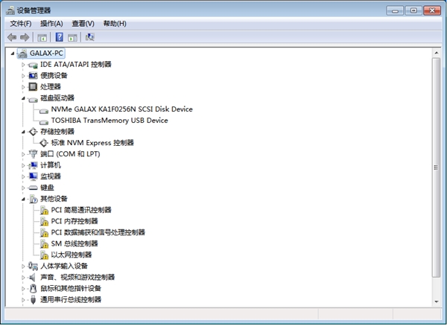The width and height of the screenshot is (447, 326).
Task: Click the 人体学输入设备 icon
Action: coord(33,266)
